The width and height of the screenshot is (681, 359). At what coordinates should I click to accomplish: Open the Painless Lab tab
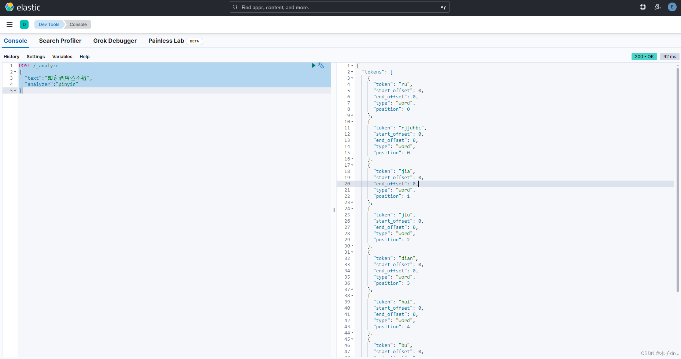click(x=166, y=41)
